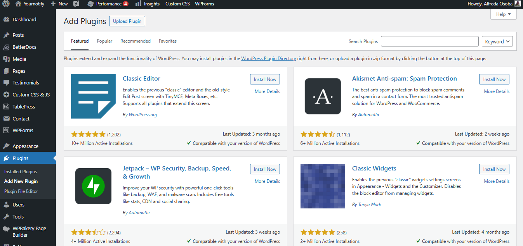Open Automattic author link under Jetpack
This screenshot has width=523, height=246.
pyautogui.click(x=139, y=213)
